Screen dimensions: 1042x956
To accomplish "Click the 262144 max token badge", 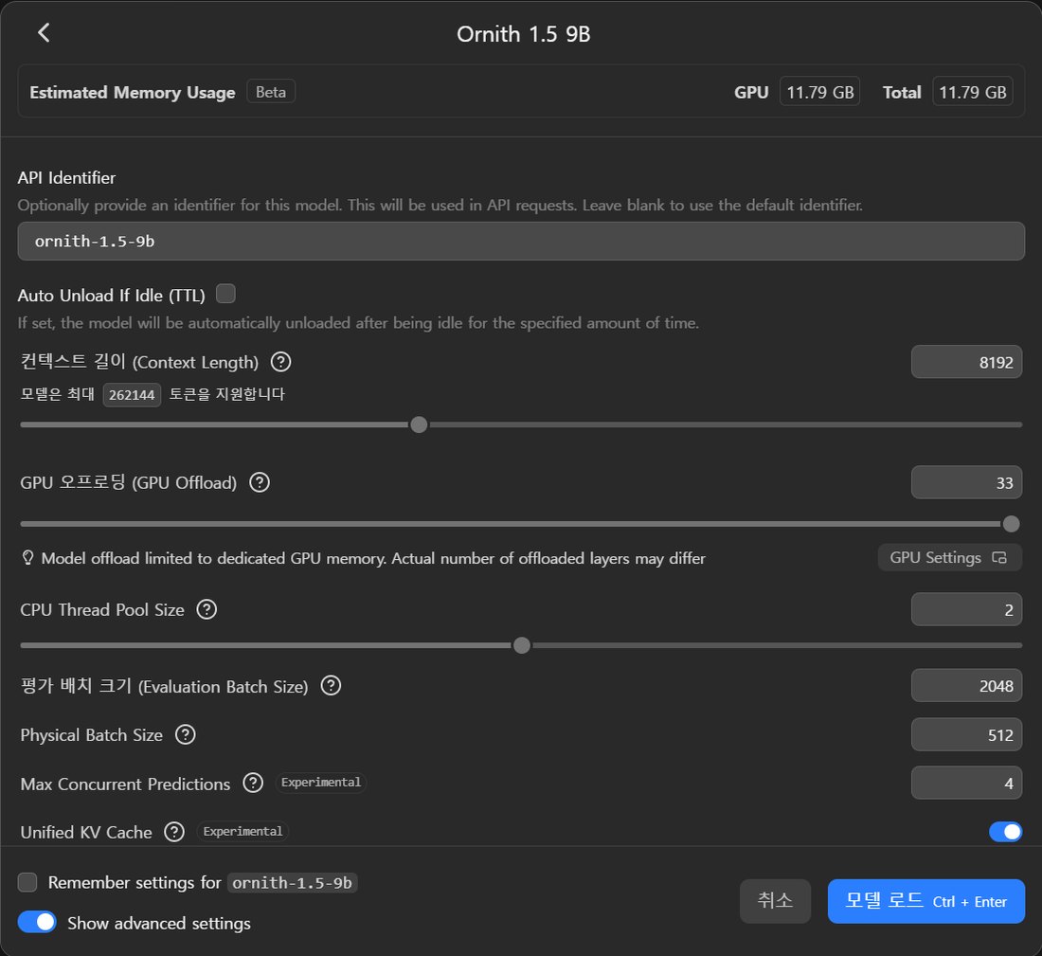I will pyautogui.click(x=132, y=395).
